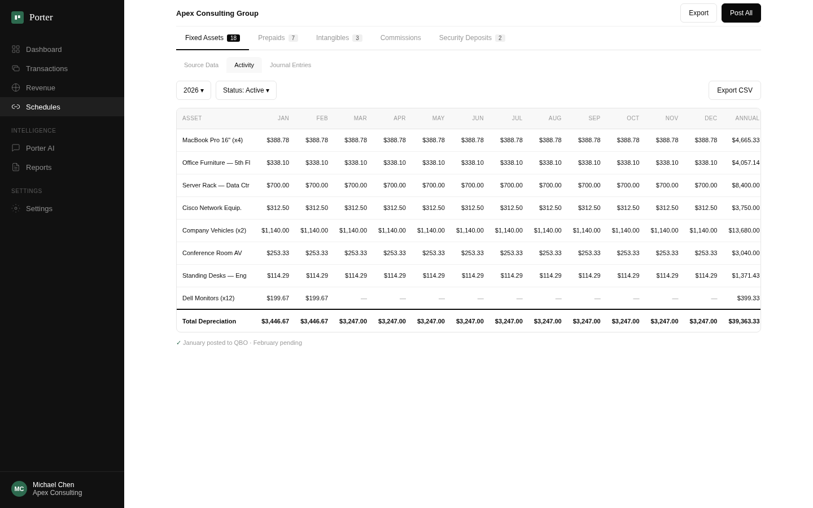813x508 pixels.
Task: Click the MC user avatar
Action: click(x=19, y=489)
